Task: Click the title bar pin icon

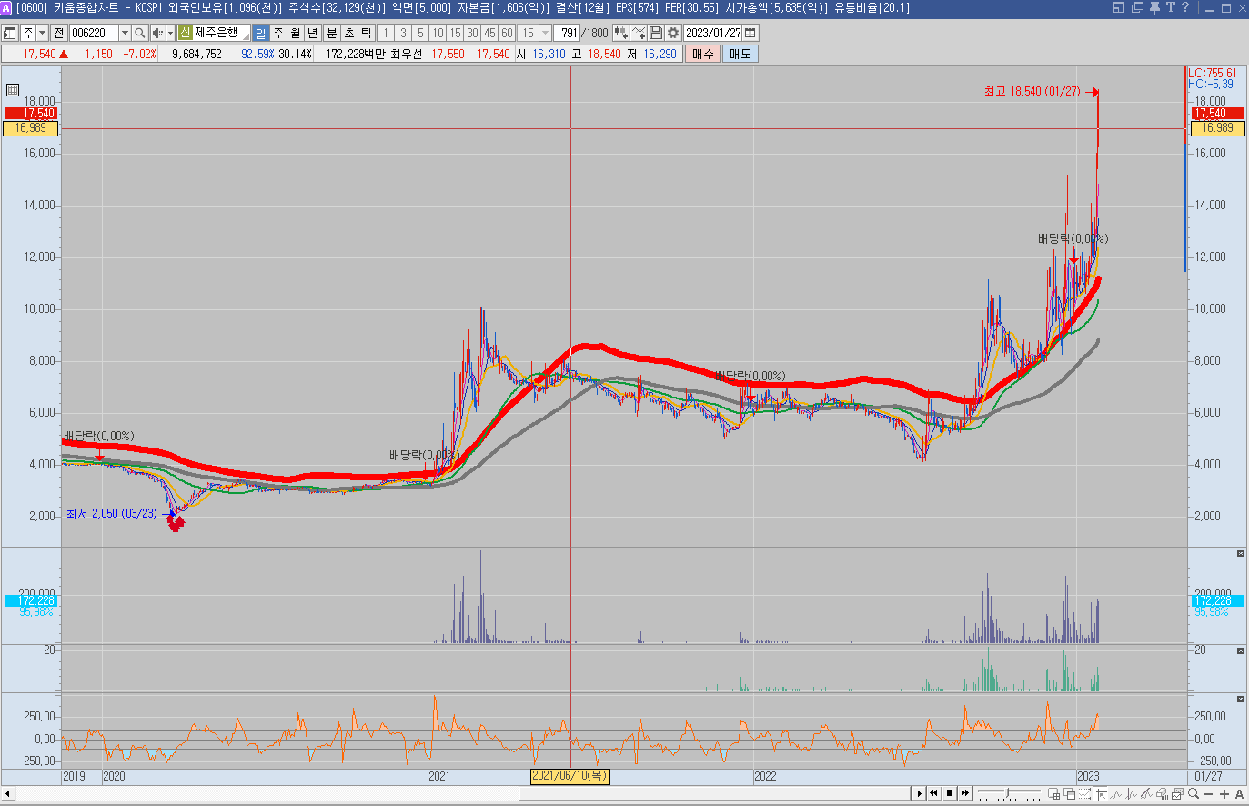Action: (1154, 7)
